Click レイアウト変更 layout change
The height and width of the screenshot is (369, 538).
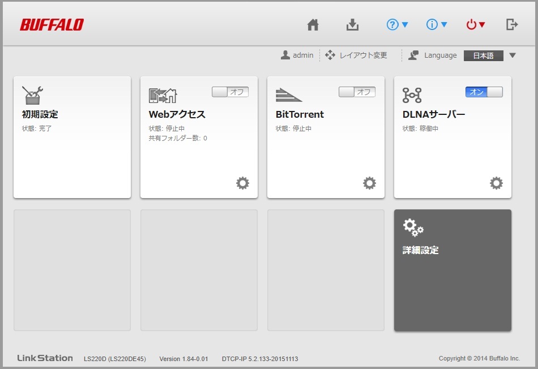356,55
